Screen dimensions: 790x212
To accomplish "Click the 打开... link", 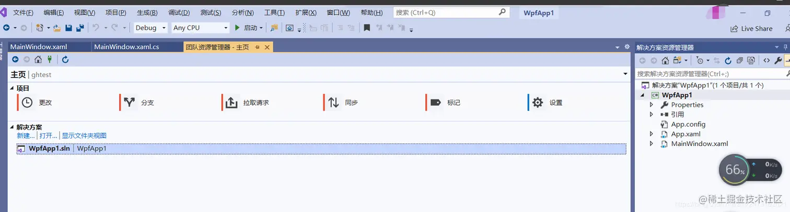I will click(48, 135).
